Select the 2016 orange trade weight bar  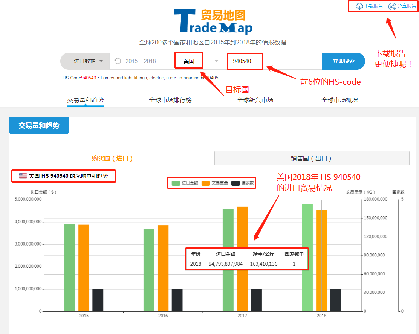click(x=163, y=268)
